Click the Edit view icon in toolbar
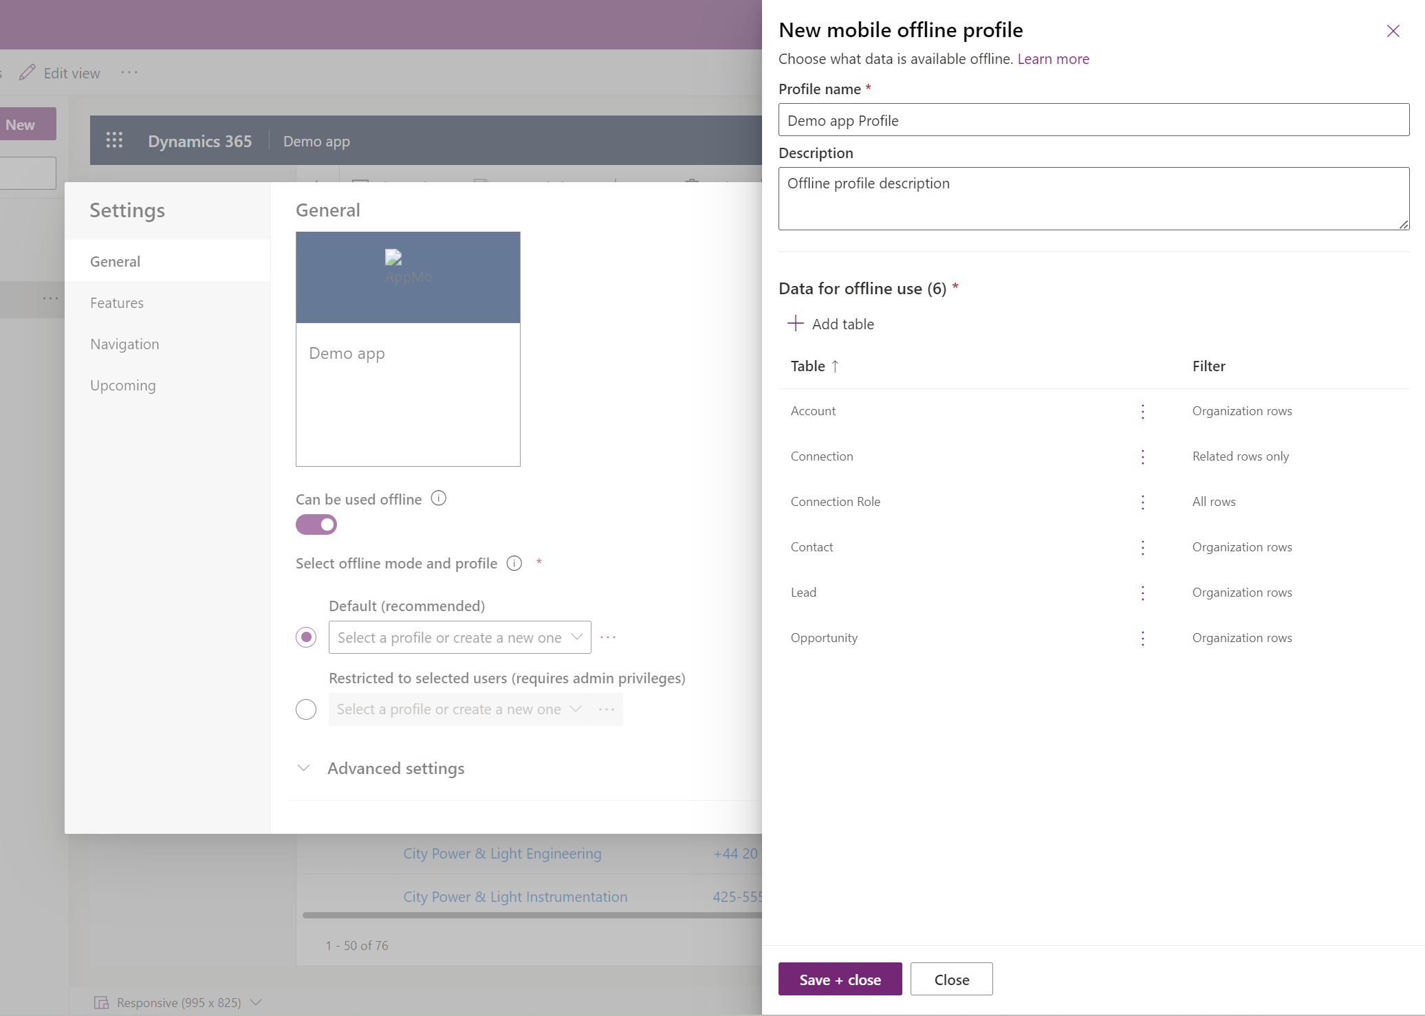This screenshot has width=1425, height=1016. [x=29, y=71]
